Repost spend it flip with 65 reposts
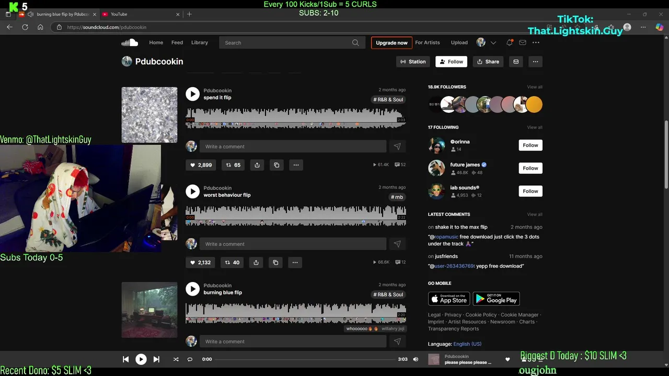The width and height of the screenshot is (669, 376). coord(233,165)
